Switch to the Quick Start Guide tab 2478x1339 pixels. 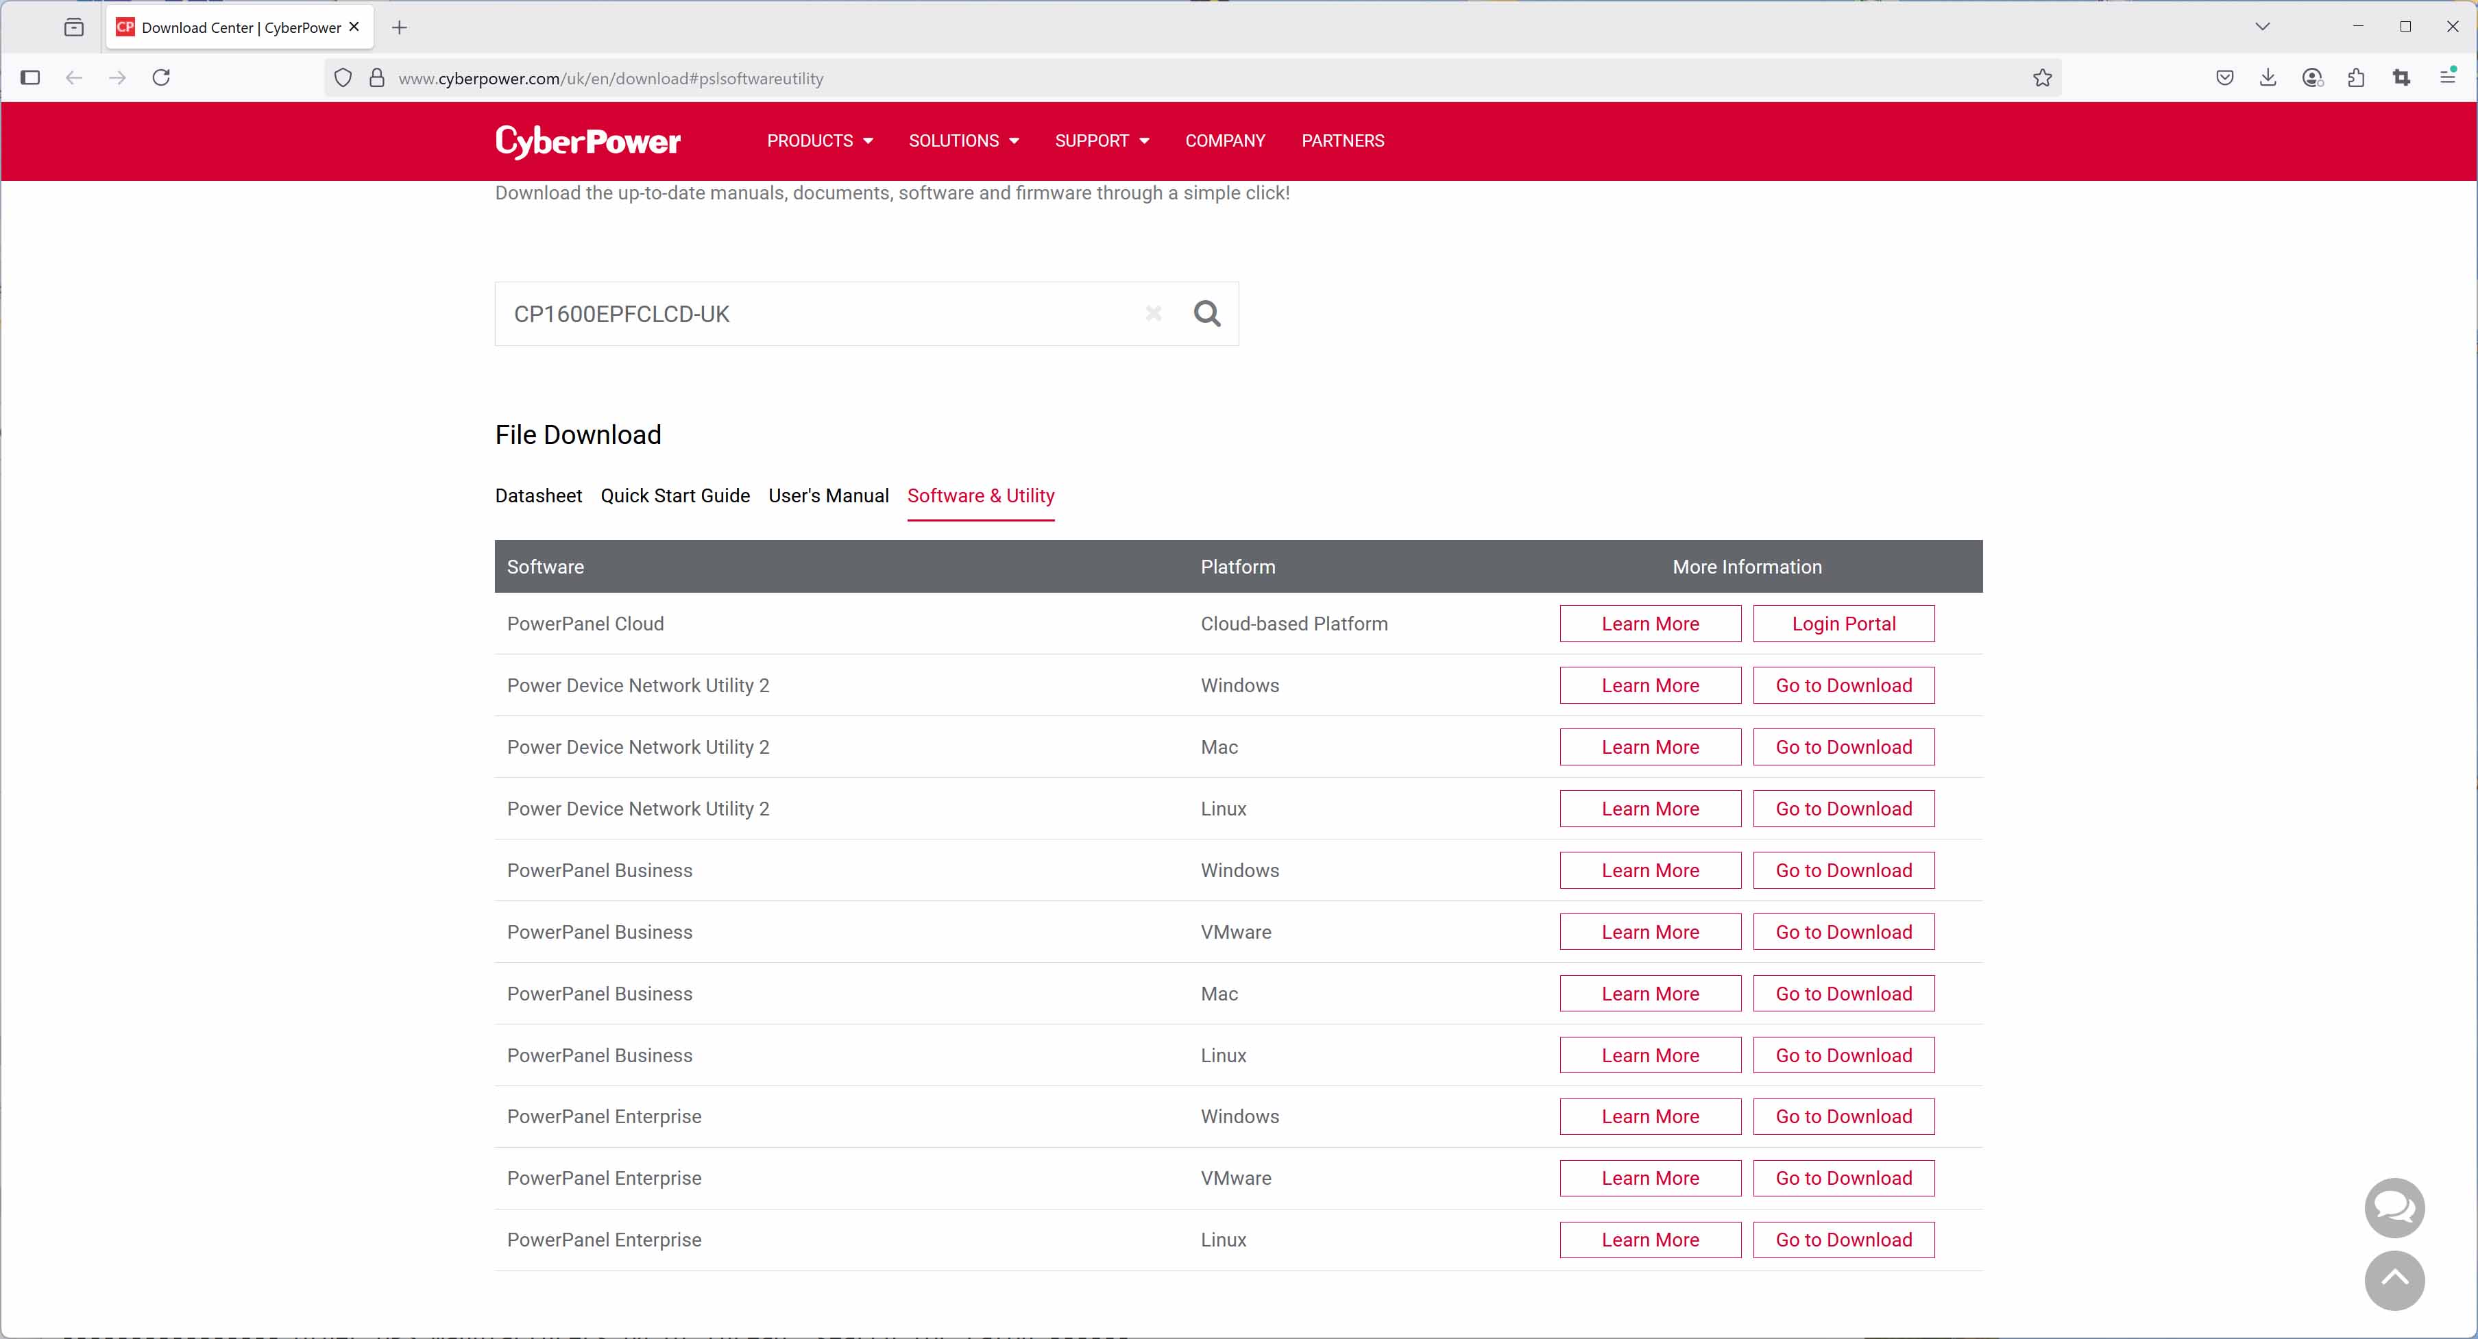pyautogui.click(x=675, y=495)
